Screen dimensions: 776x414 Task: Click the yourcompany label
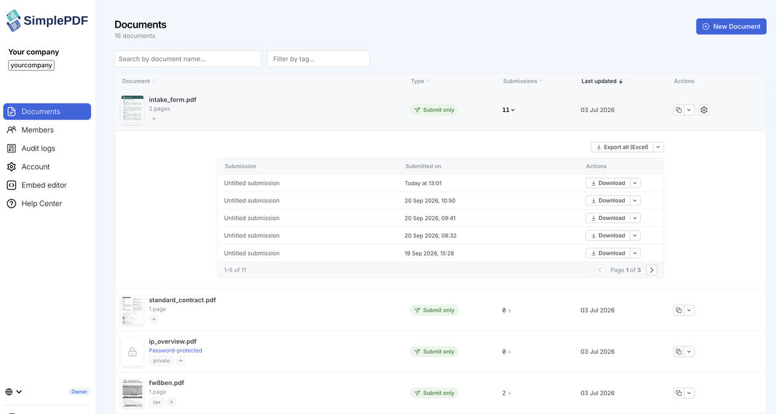(31, 65)
